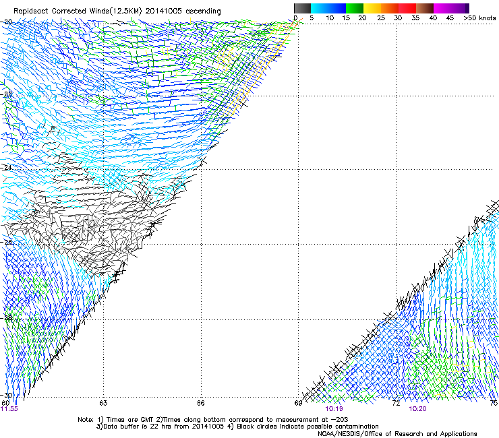Click the 'Data buffer is 22 hrs' note line
Image resolution: width=499 pixels, height=438 pixels.
click(x=237, y=427)
